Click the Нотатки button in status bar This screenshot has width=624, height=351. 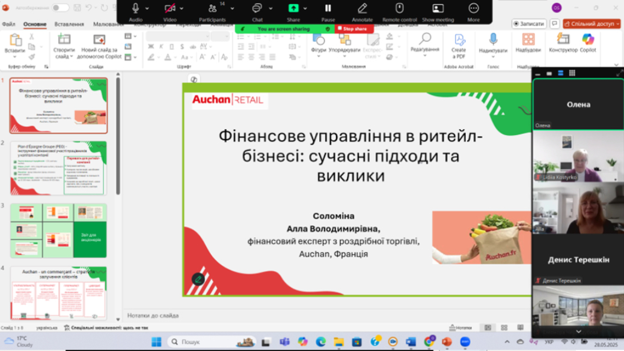[x=460, y=328]
